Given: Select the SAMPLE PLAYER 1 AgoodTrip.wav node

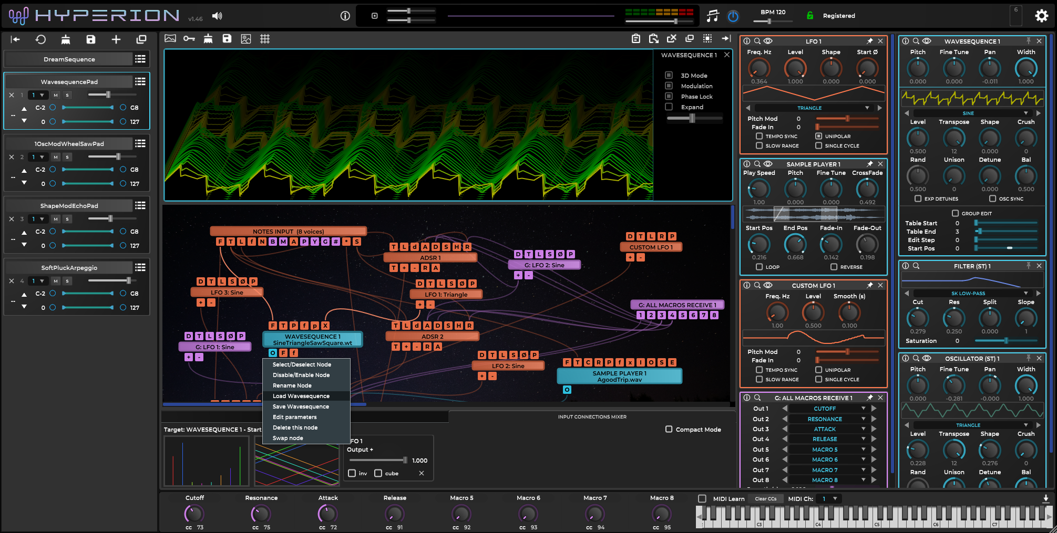Looking at the screenshot, I should pyautogui.click(x=619, y=376).
